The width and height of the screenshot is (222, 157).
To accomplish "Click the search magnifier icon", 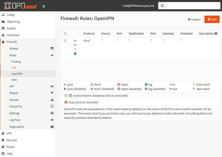I will click(x=162, y=6).
